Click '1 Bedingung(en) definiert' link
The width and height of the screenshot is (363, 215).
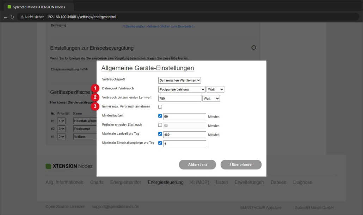pyautogui.click(x=159, y=26)
